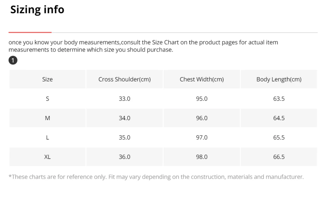This screenshot has height=200, width=319.
Task: Click the body measurements instruction text
Action: [x=143, y=46]
